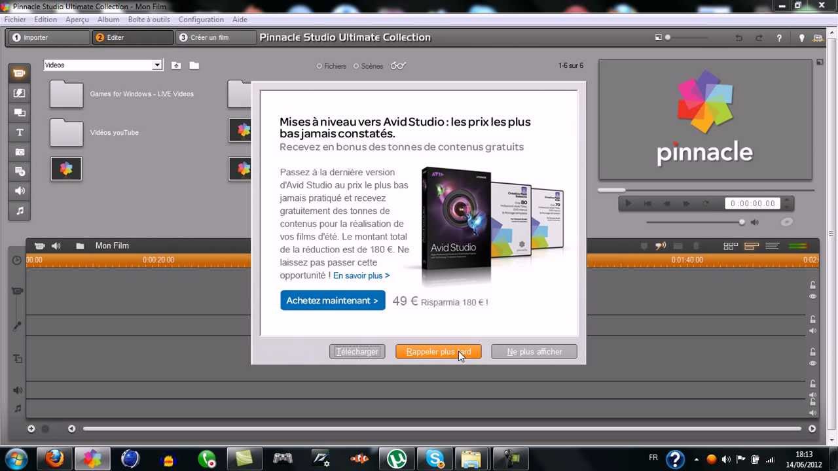Click the audio scrubbing icon in timeline toolbar
Image resolution: width=838 pixels, height=471 pixels.
661,246
